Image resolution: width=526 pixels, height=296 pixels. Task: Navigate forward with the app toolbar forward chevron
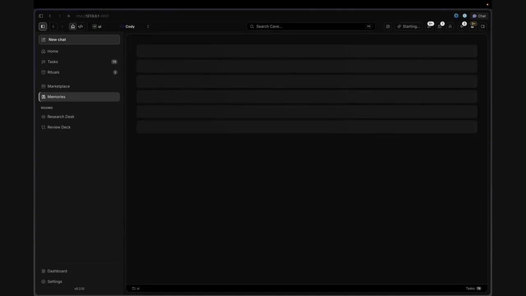point(62,26)
